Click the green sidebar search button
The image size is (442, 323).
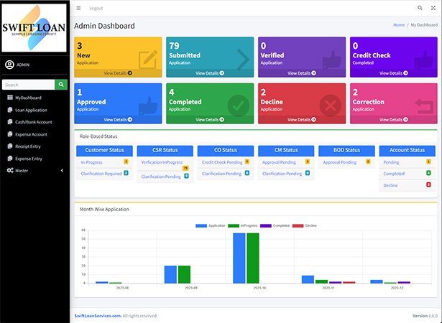[62, 85]
